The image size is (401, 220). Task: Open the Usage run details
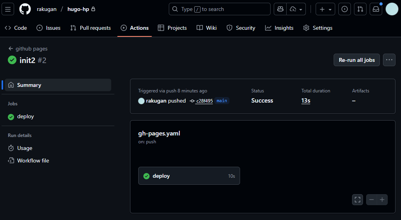pyautogui.click(x=58, y=148)
